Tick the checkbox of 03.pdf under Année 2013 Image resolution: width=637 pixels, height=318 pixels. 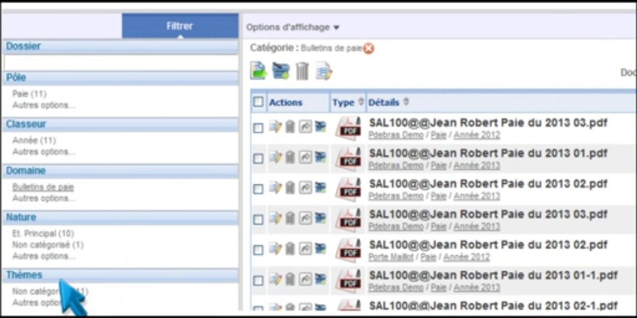pyautogui.click(x=258, y=220)
